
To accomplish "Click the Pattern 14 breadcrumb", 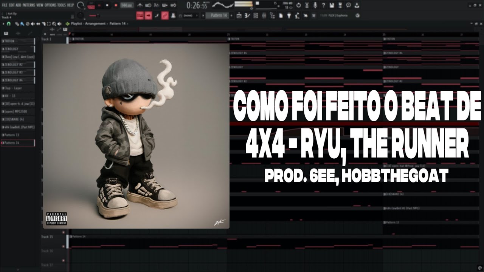I will [x=118, y=23].
